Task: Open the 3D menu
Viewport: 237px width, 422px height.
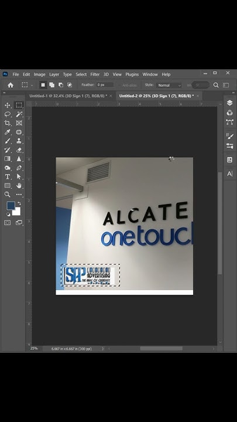Action: click(106, 74)
